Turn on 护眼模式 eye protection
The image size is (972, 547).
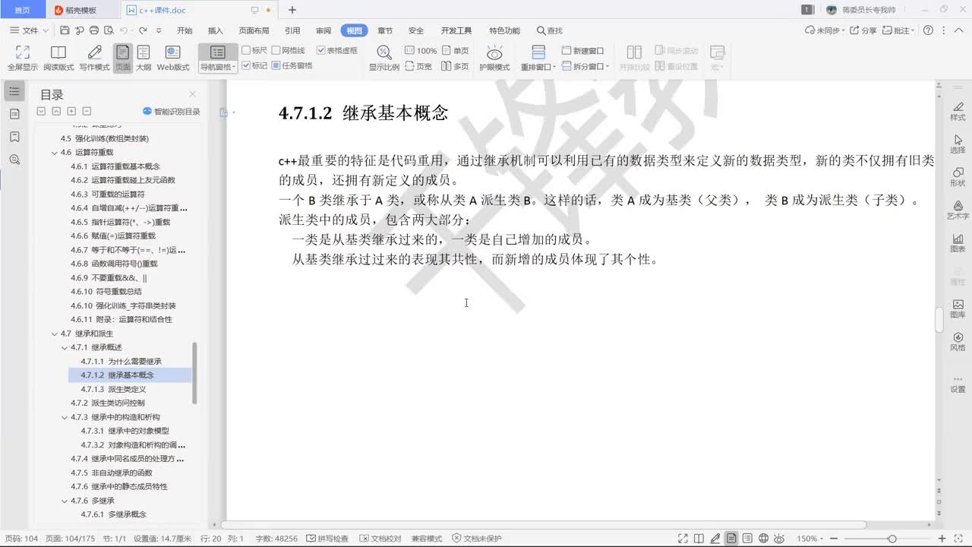tap(494, 58)
